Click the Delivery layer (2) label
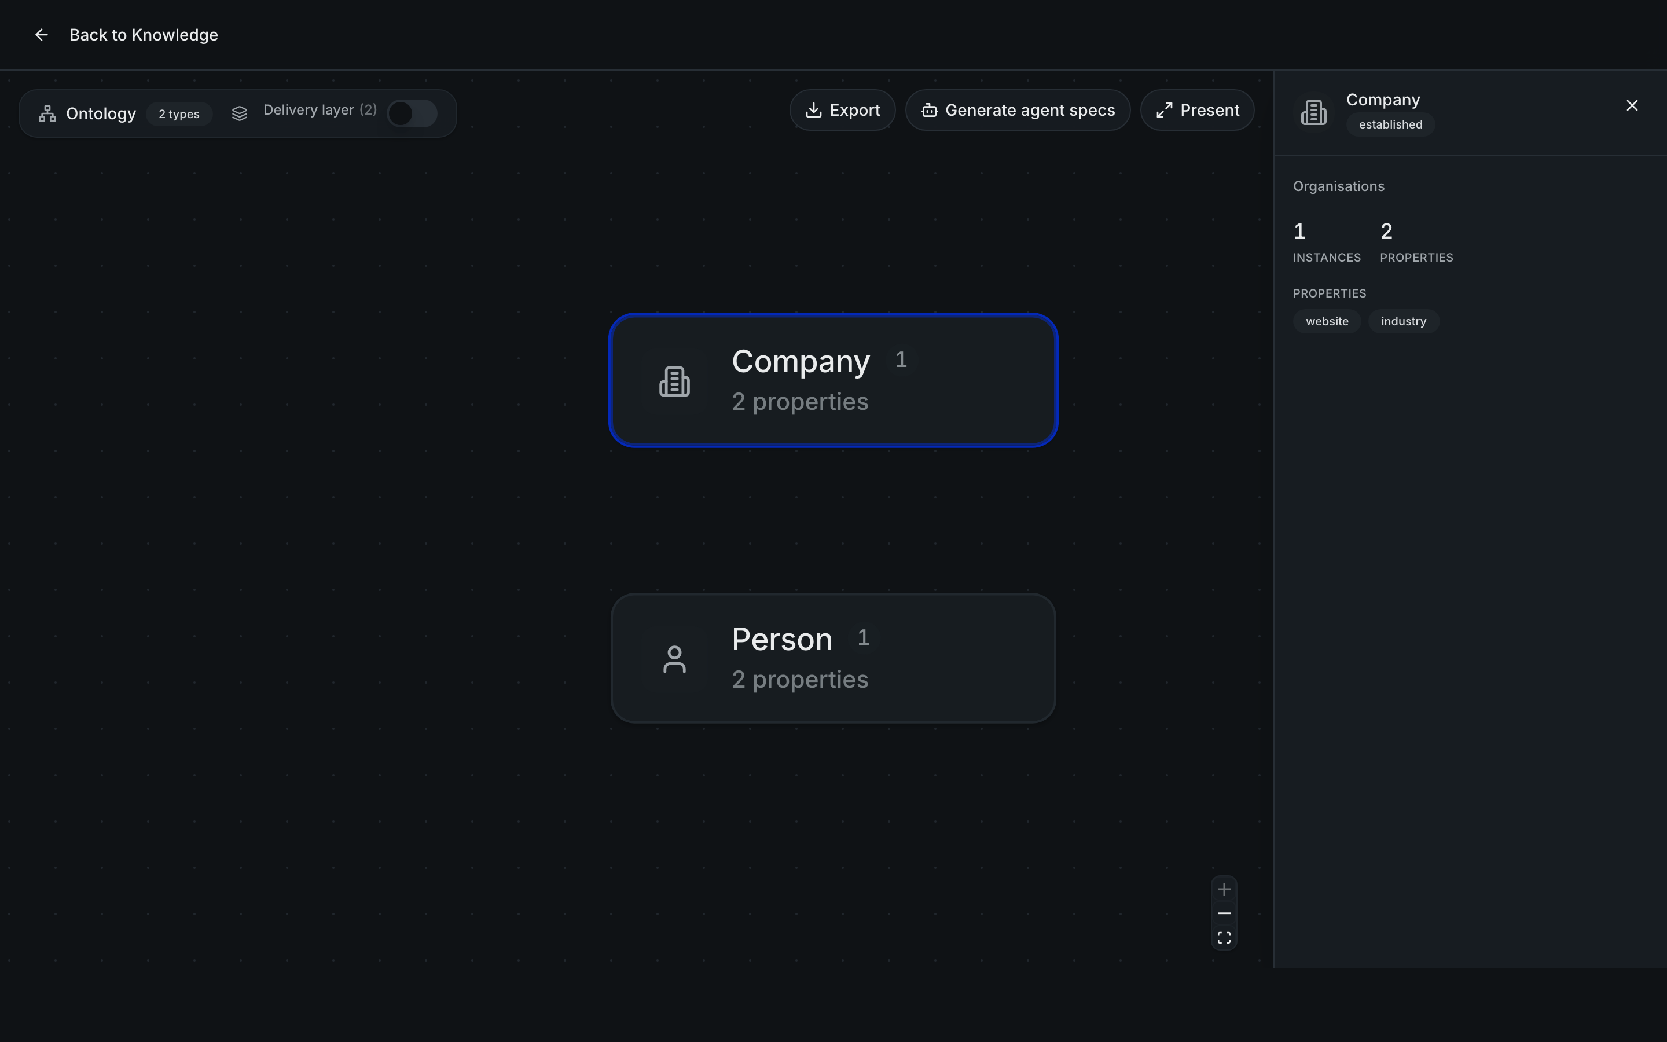The height and width of the screenshot is (1042, 1667). pyautogui.click(x=320, y=110)
